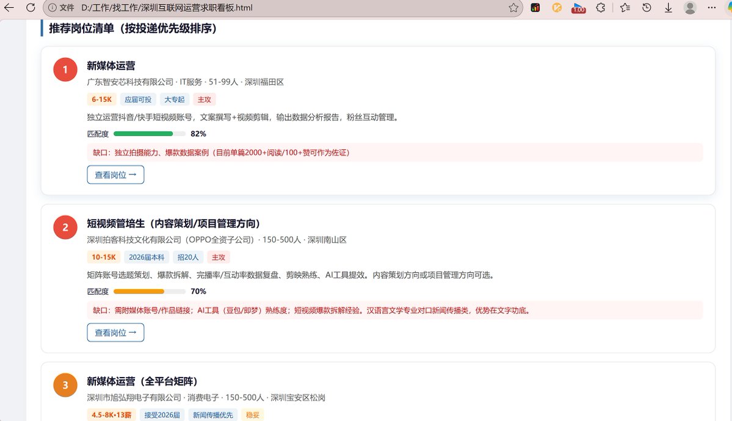
Task: Click company line 深圳拍客科技文化有限公司
Action: (217, 240)
